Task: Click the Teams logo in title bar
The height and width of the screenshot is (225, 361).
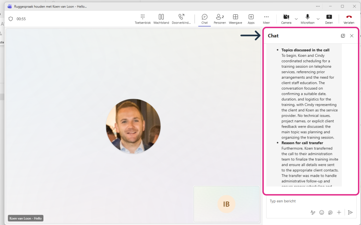Action: coord(10,6)
